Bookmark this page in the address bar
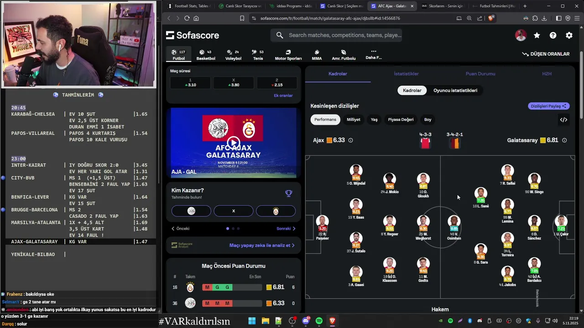 (x=242, y=18)
